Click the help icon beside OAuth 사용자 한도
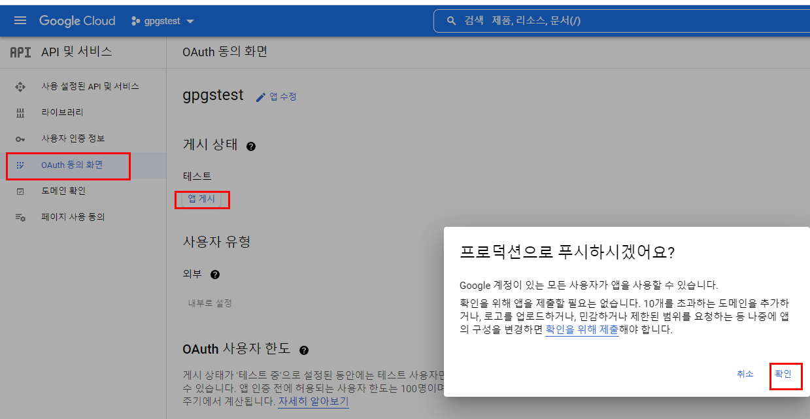The width and height of the screenshot is (810, 419). [x=303, y=350]
